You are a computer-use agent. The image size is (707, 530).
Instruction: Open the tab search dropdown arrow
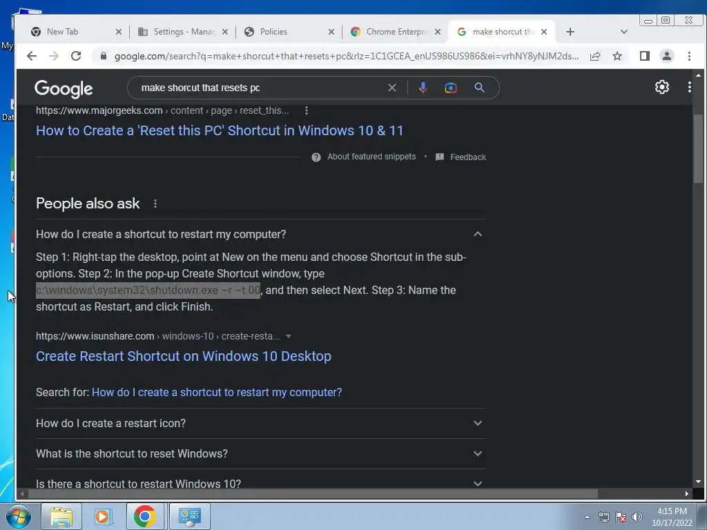[624, 32]
